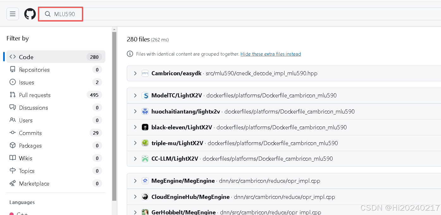This screenshot has height=215, width=441.
Task: Click the '280 files' results heading
Action: (x=138, y=39)
